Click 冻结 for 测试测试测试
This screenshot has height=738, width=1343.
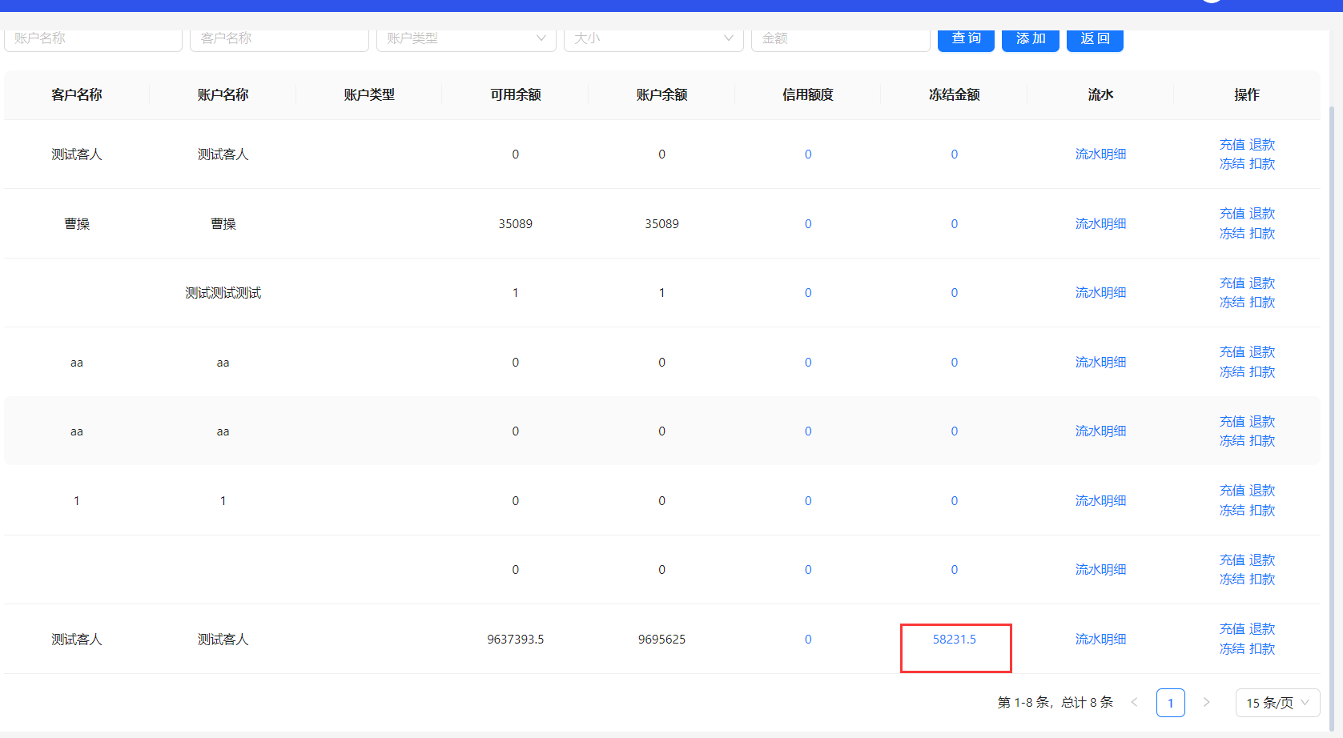point(1232,303)
